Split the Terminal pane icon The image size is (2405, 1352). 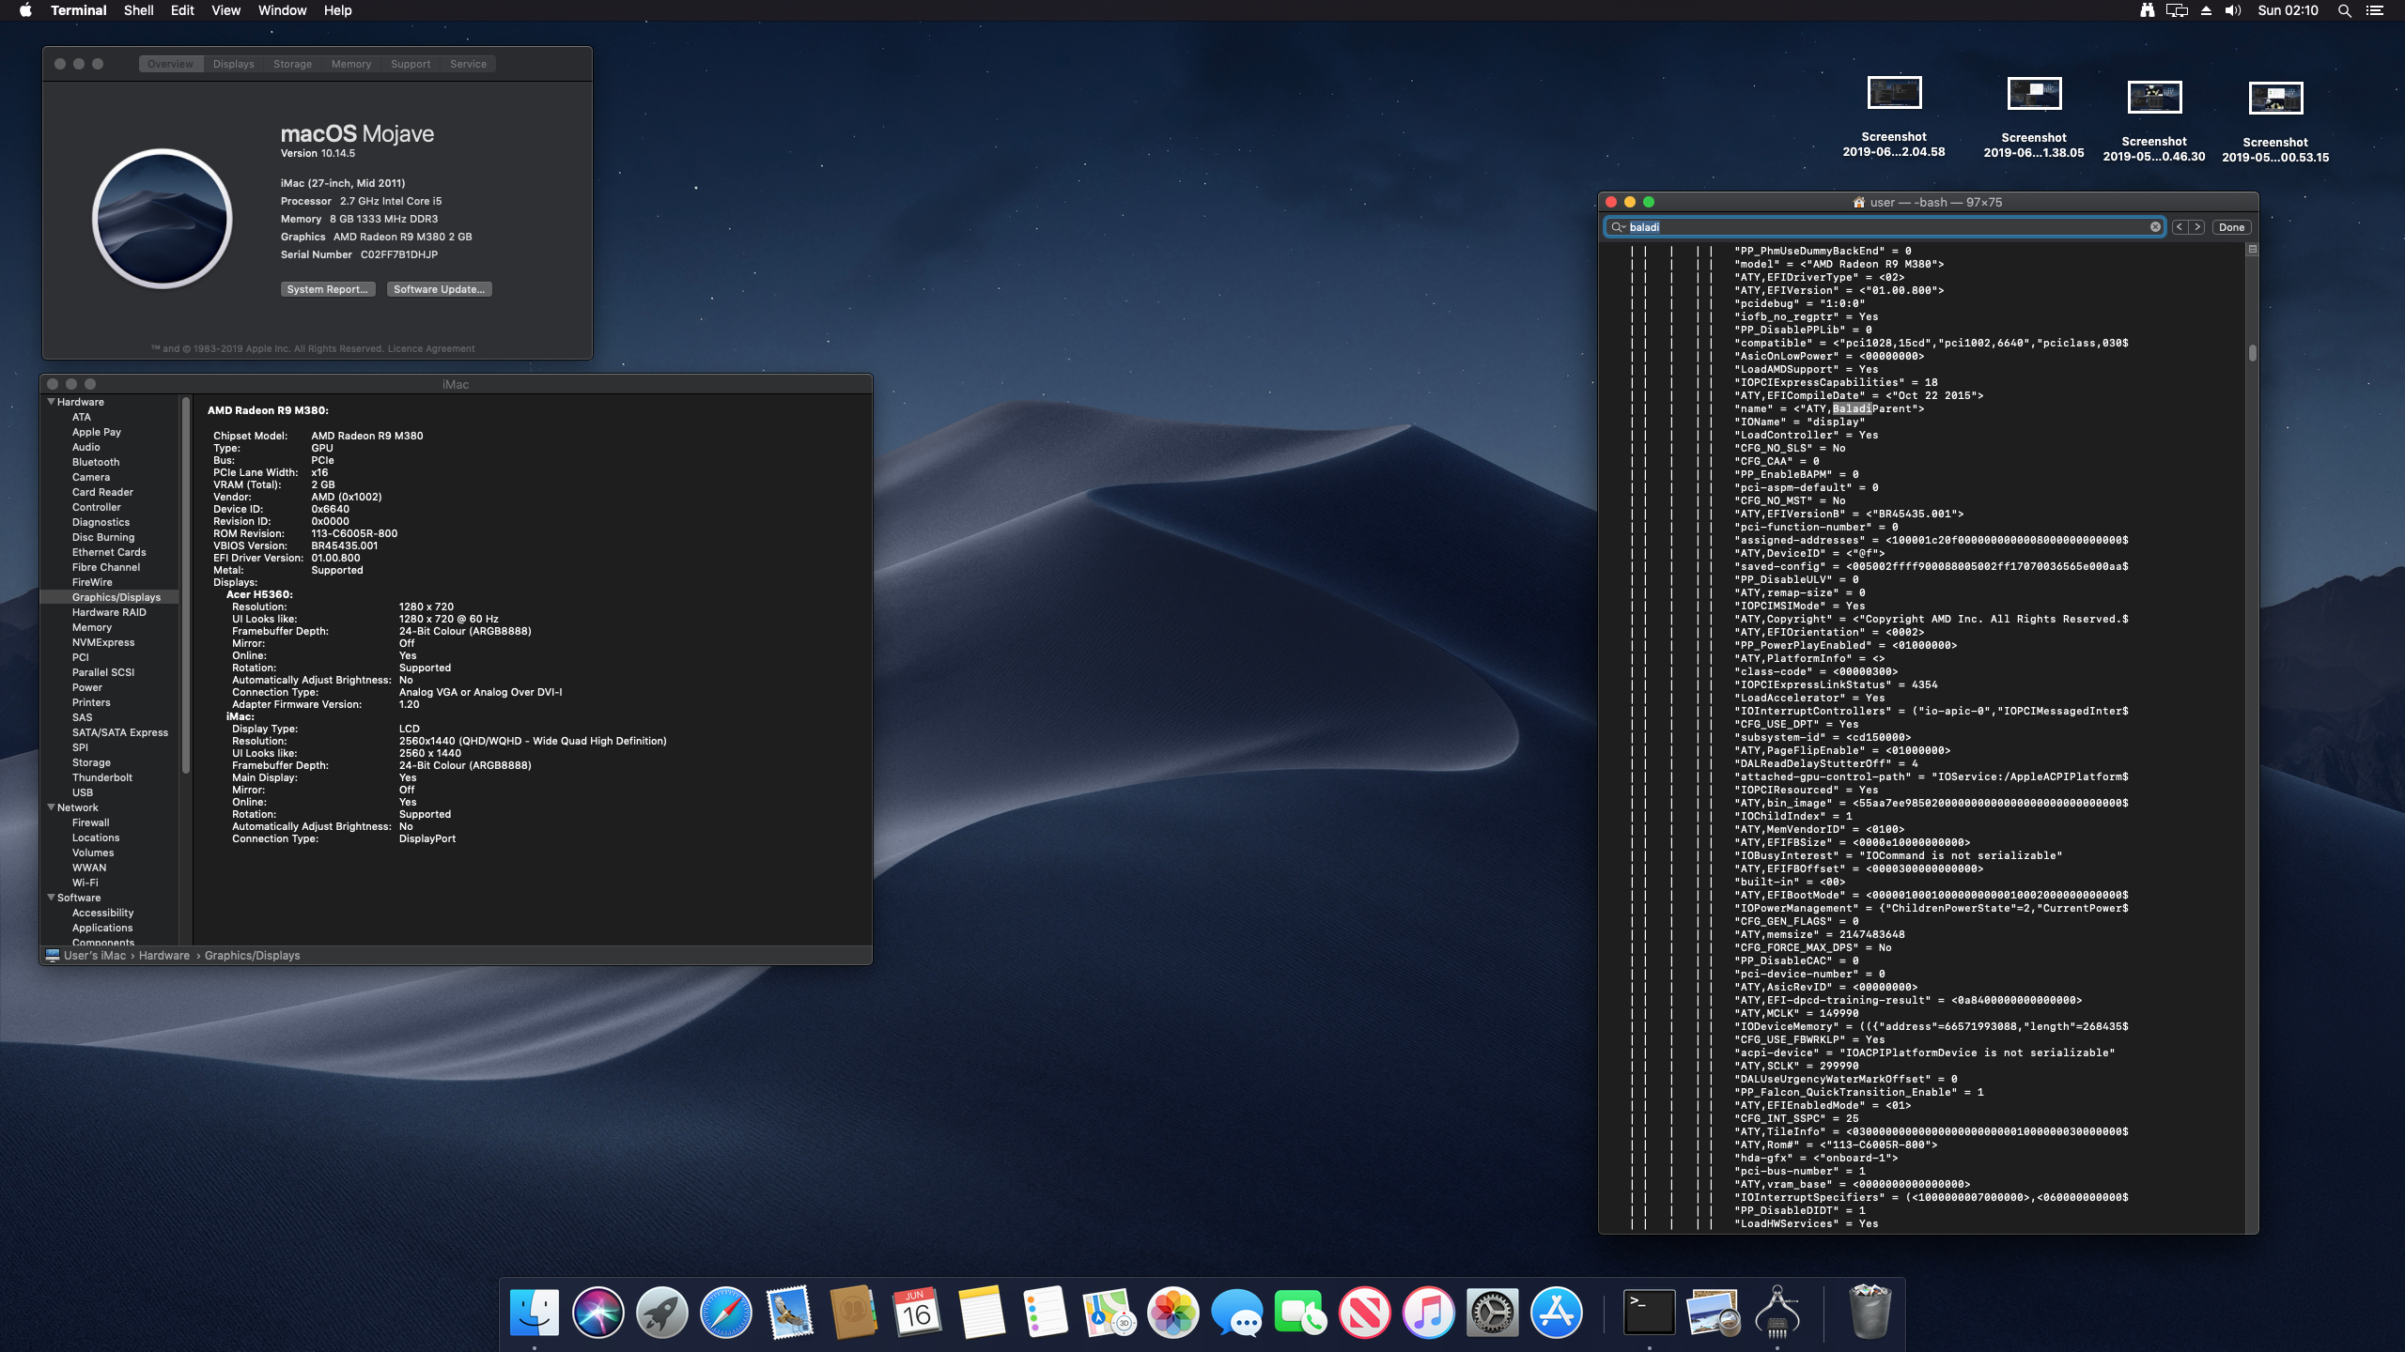(2252, 250)
